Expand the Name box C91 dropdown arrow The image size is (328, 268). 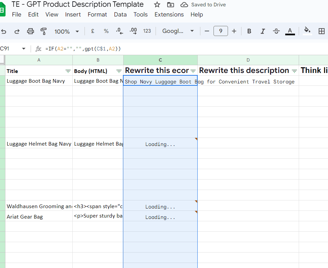coord(24,49)
